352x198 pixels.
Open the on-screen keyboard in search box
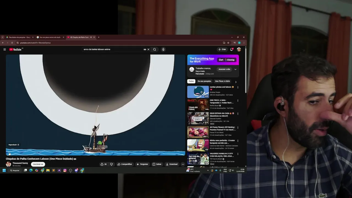(x=145, y=50)
